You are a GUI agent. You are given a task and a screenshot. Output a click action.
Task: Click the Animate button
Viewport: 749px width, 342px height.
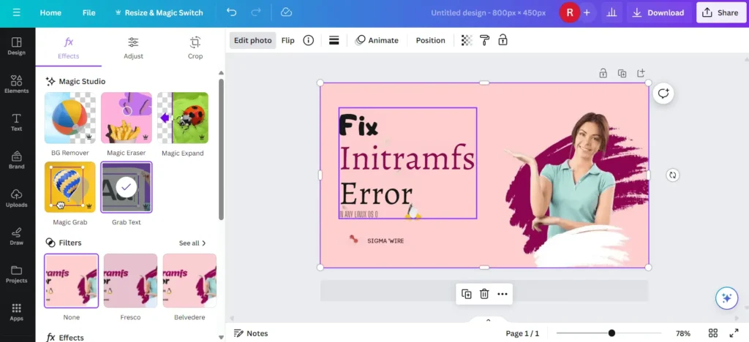click(377, 40)
